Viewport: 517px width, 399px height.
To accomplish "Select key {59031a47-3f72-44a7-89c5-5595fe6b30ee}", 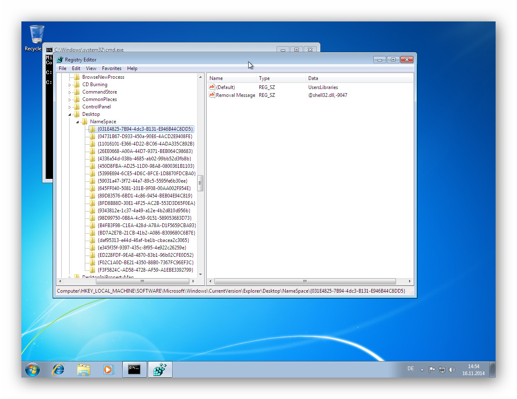I will coord(142,181).
